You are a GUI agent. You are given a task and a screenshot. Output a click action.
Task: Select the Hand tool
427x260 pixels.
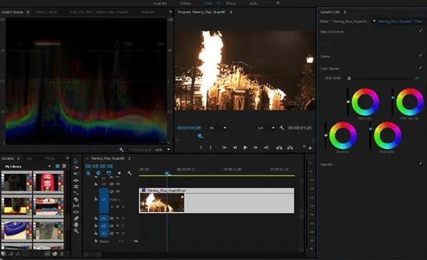click(x=76, y=225)
